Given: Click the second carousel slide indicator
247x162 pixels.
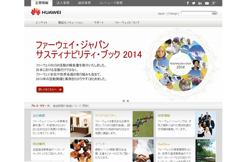Looking at the screenshot, I should pos(128,101).
